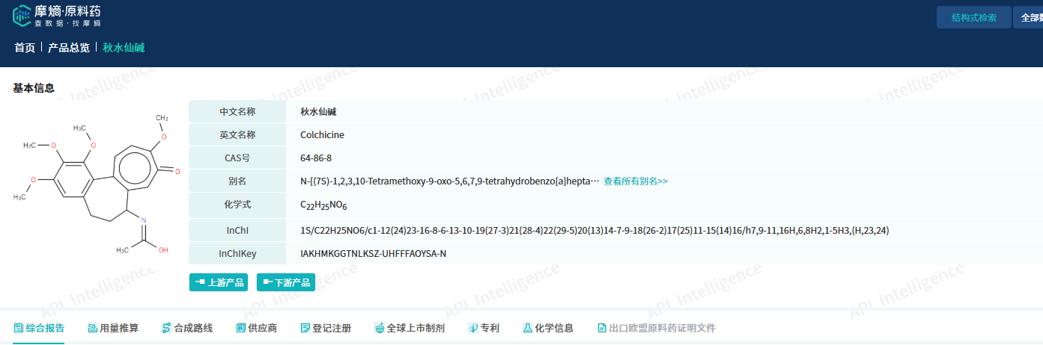Select the 综合报告 tab

pos(39,329)
